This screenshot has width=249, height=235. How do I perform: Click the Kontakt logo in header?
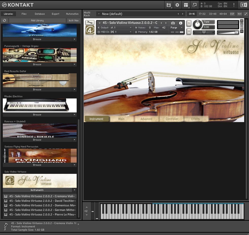pos(18,5)
